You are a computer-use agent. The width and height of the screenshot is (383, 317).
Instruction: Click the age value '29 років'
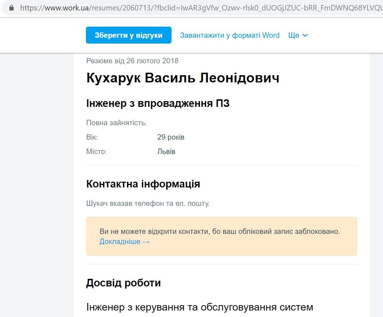point(171,137)
